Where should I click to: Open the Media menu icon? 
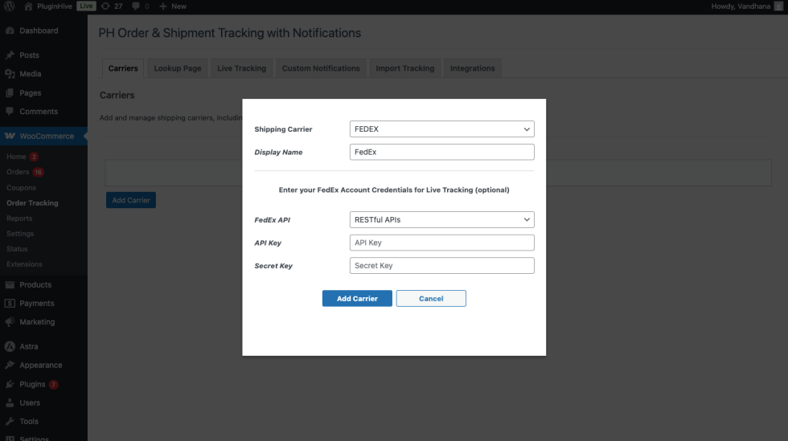[10, 74]
